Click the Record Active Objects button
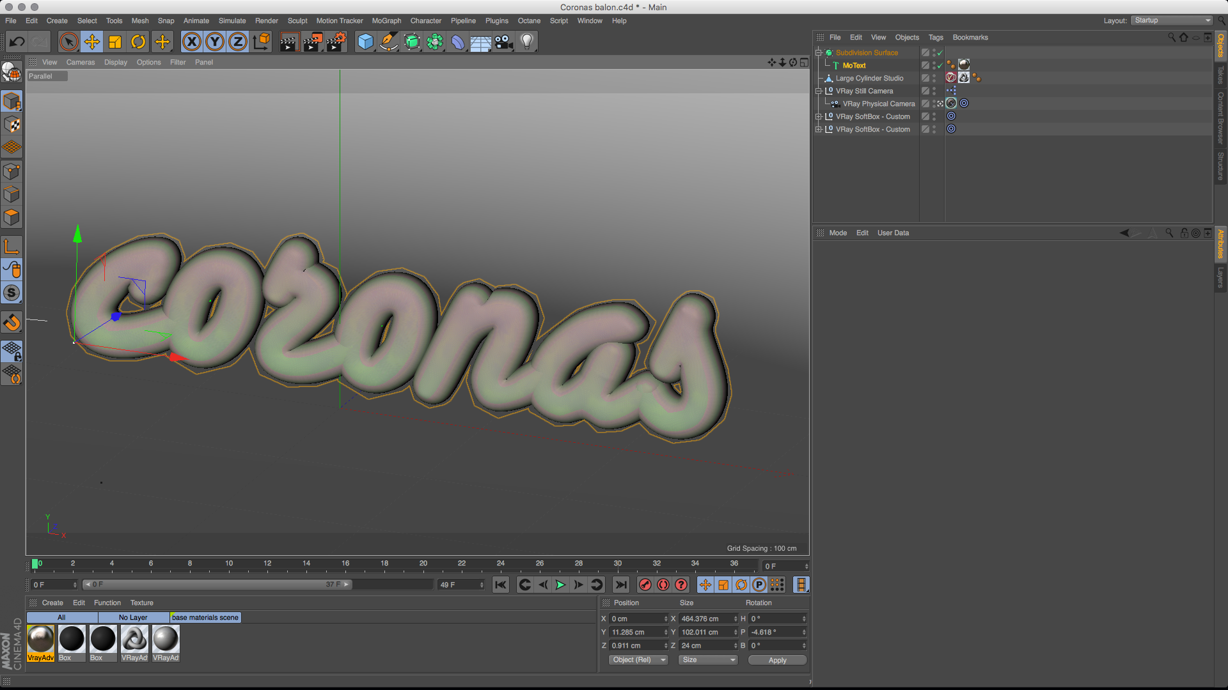The image size is (1228, 690). 645,585
